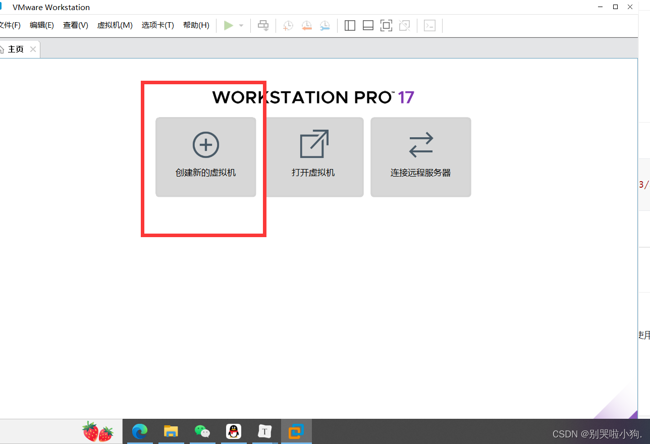Click the console view icon

[x=429, y=25]
